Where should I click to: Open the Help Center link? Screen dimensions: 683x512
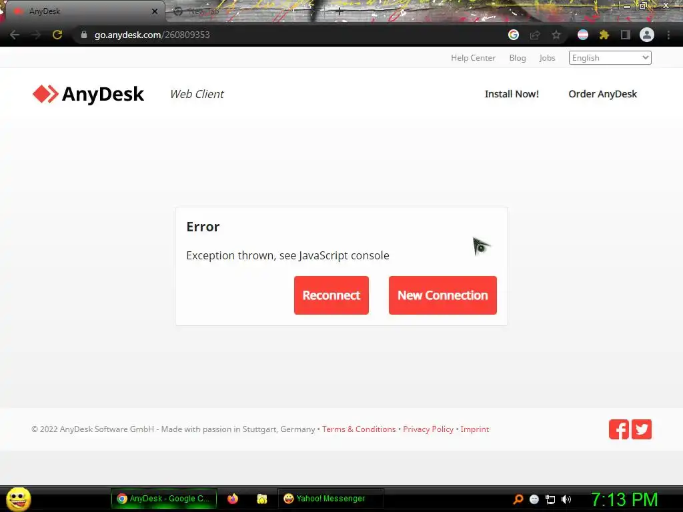click(473, 58)
